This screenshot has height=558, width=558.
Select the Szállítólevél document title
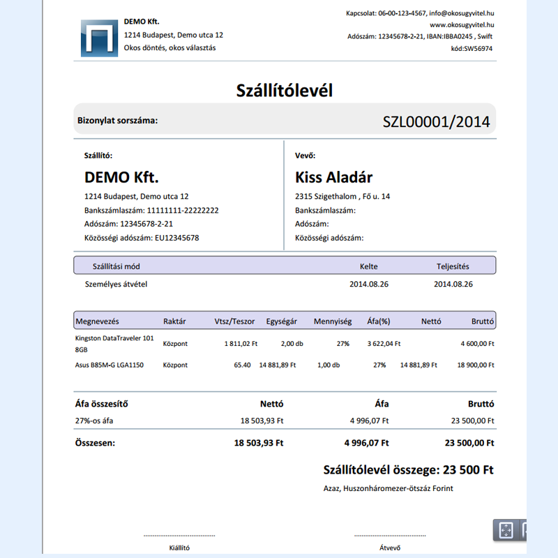click(x=285, y=90)
